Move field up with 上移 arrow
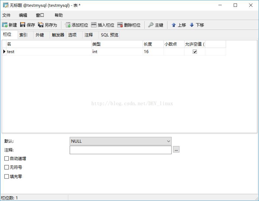 pyautogui.click(x=174, y=25)
